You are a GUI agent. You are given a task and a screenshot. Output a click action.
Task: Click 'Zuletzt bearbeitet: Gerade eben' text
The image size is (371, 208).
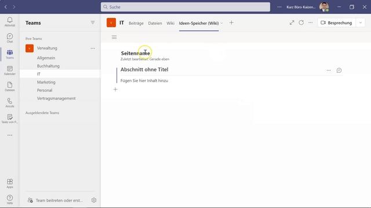(145, 59)
